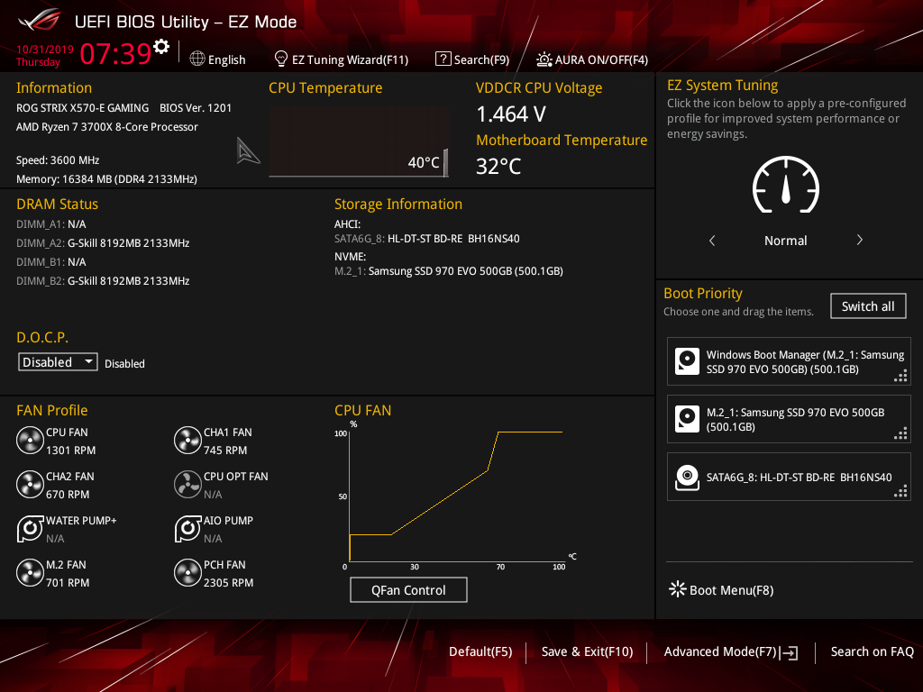Click the 1.464 V voltage value
Image resolution: width=923 pixels, height=692 pixels.
511,114
